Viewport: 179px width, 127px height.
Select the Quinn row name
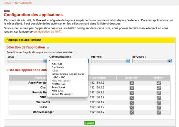43,107
